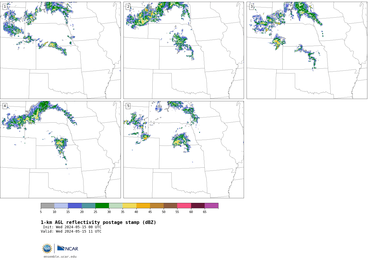Click the colorbar tick label '65'
370x260 pixels.
pos(205,212)
